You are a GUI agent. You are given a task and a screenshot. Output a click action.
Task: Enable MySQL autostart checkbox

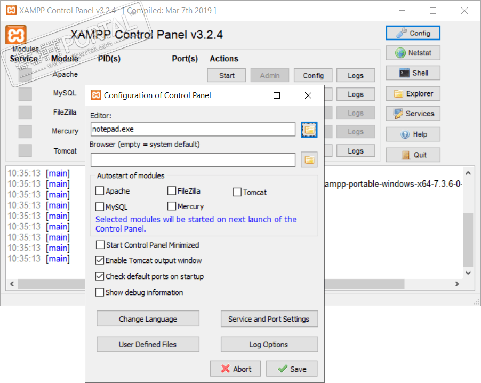(x=99, y=206)
